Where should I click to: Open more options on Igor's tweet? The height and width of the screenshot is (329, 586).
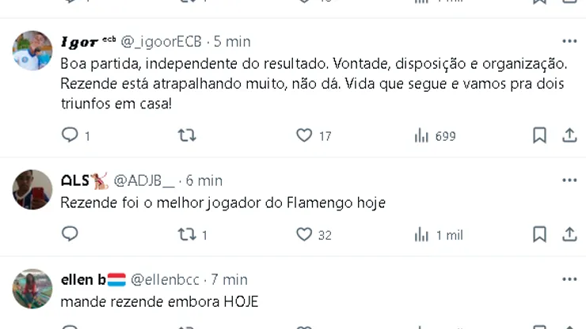[569, 41]
